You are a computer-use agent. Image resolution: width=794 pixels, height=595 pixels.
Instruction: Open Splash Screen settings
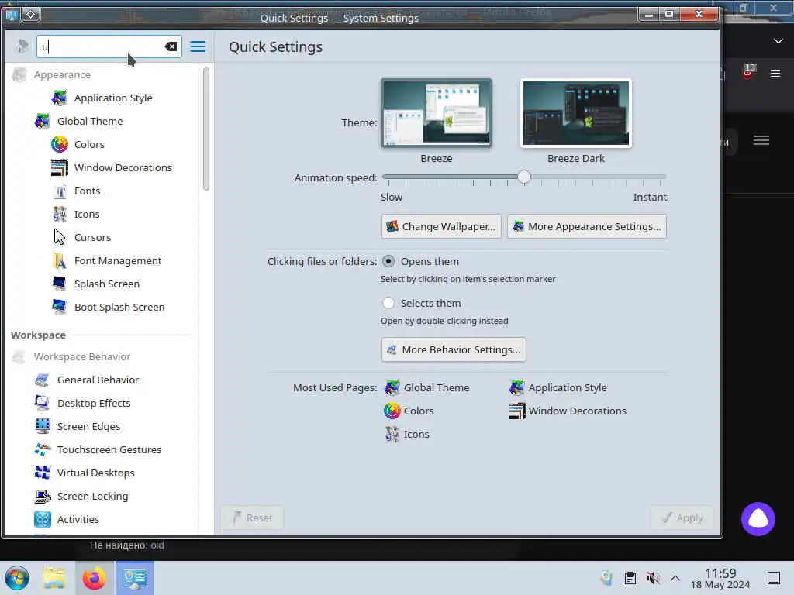click(102, 284)
